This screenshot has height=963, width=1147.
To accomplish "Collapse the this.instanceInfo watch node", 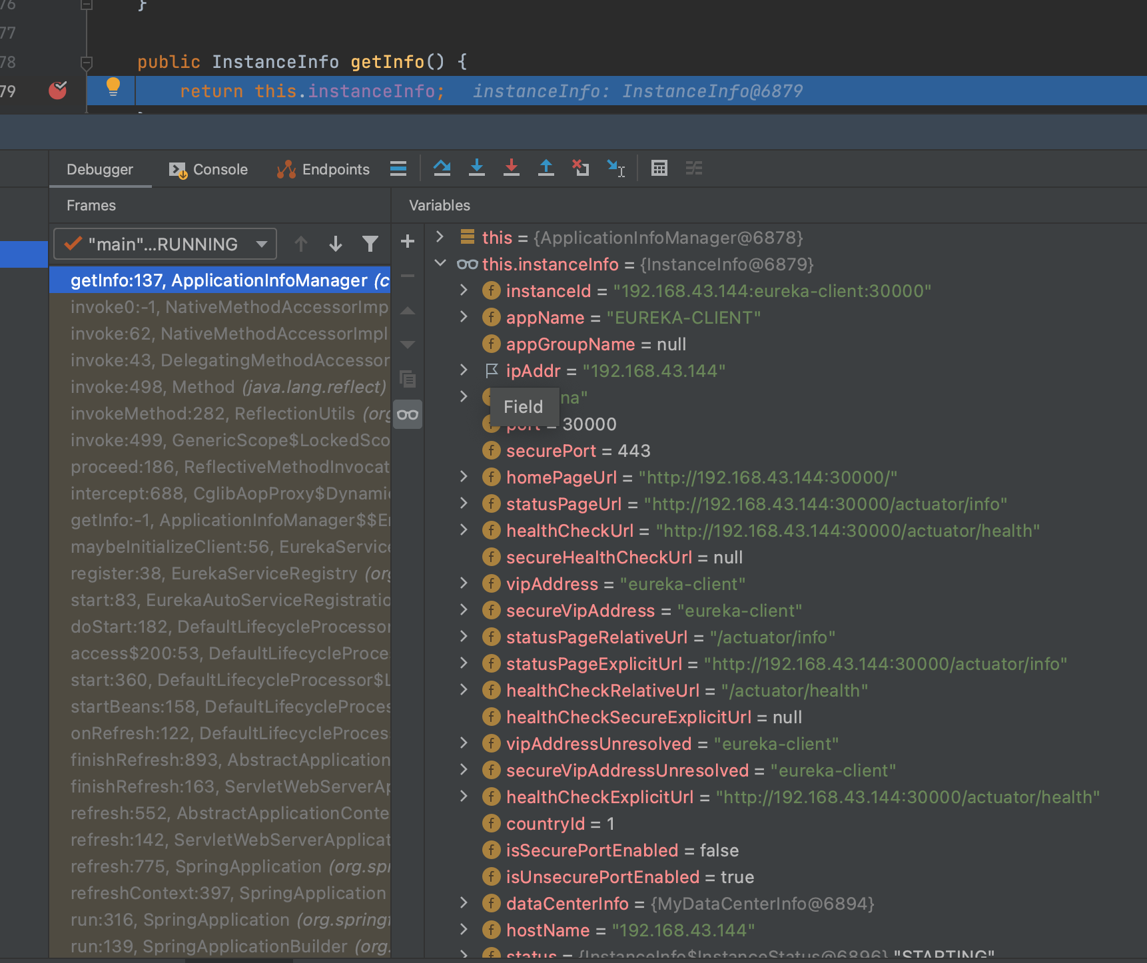I will [440, 264].
